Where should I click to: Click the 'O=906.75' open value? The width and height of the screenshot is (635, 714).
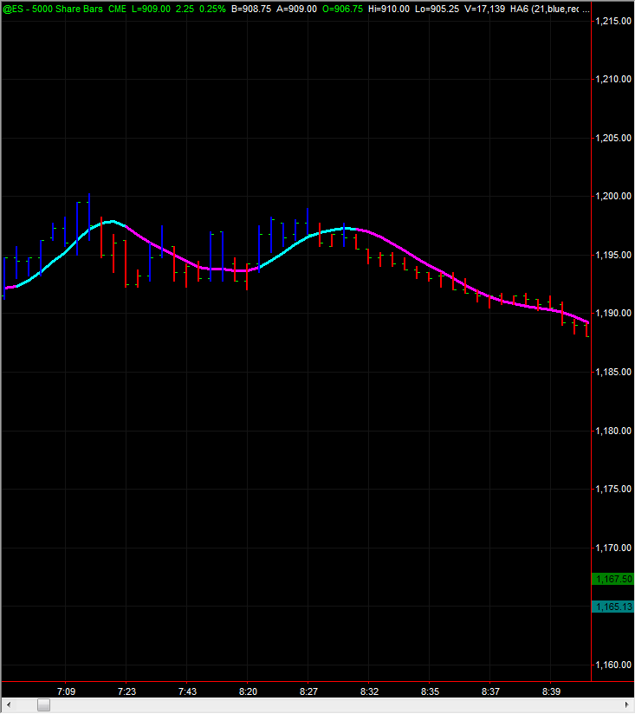343,9
